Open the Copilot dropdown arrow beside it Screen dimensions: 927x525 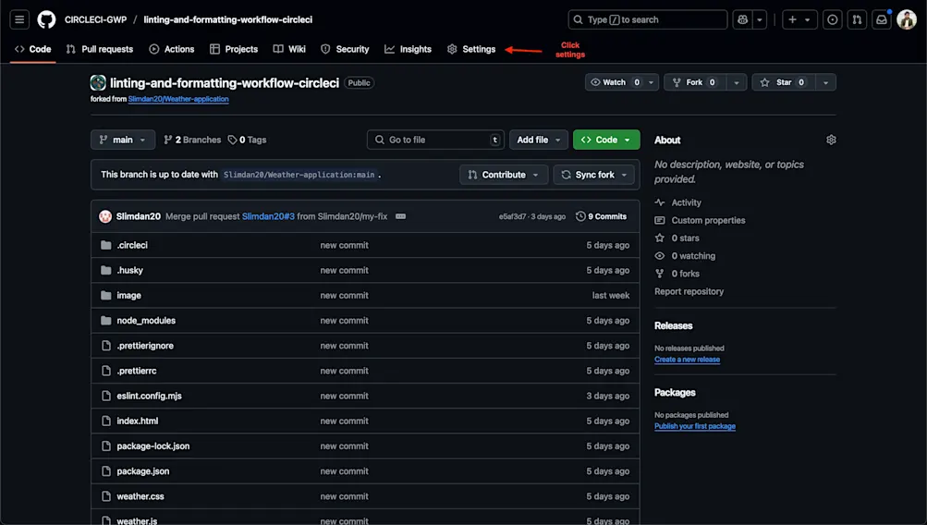[760, 19]
